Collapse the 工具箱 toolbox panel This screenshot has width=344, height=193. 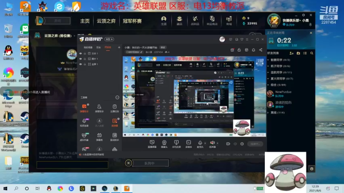117,97
